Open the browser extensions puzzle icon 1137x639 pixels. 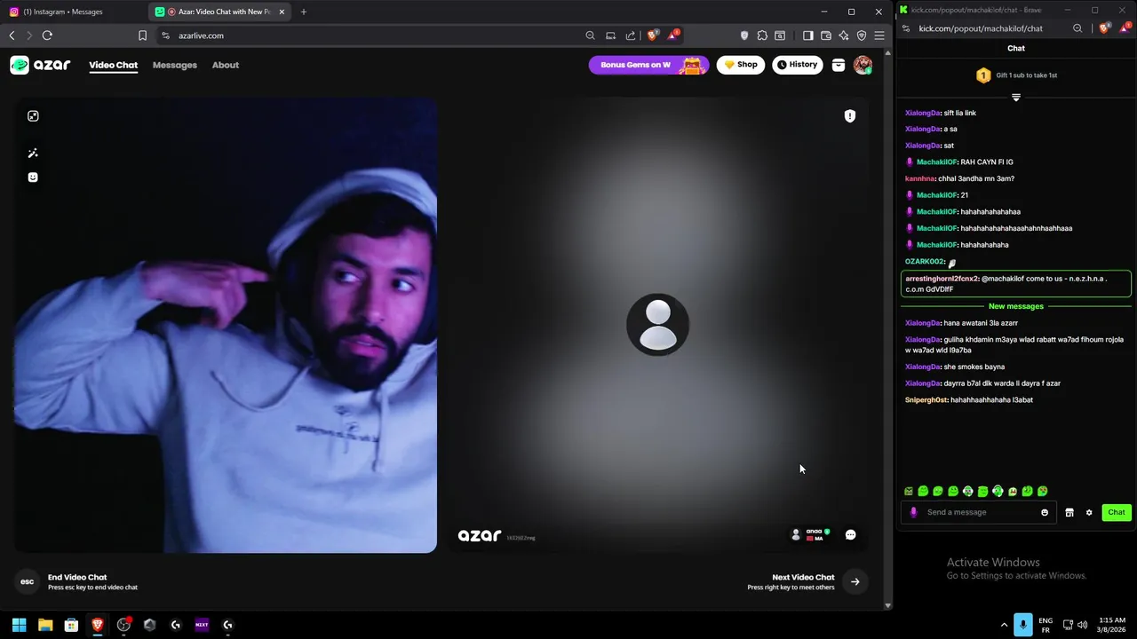click(x=762, y=35)
